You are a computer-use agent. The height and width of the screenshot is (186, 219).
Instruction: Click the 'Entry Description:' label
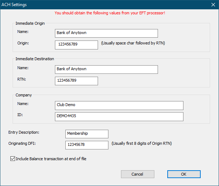tap(24, 132)
